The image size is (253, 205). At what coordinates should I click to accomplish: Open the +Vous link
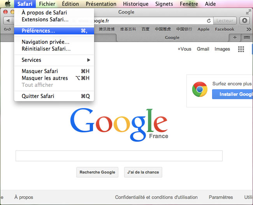click(184, 49)
